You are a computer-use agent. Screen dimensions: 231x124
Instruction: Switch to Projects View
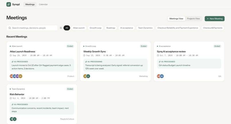point(193,19)
